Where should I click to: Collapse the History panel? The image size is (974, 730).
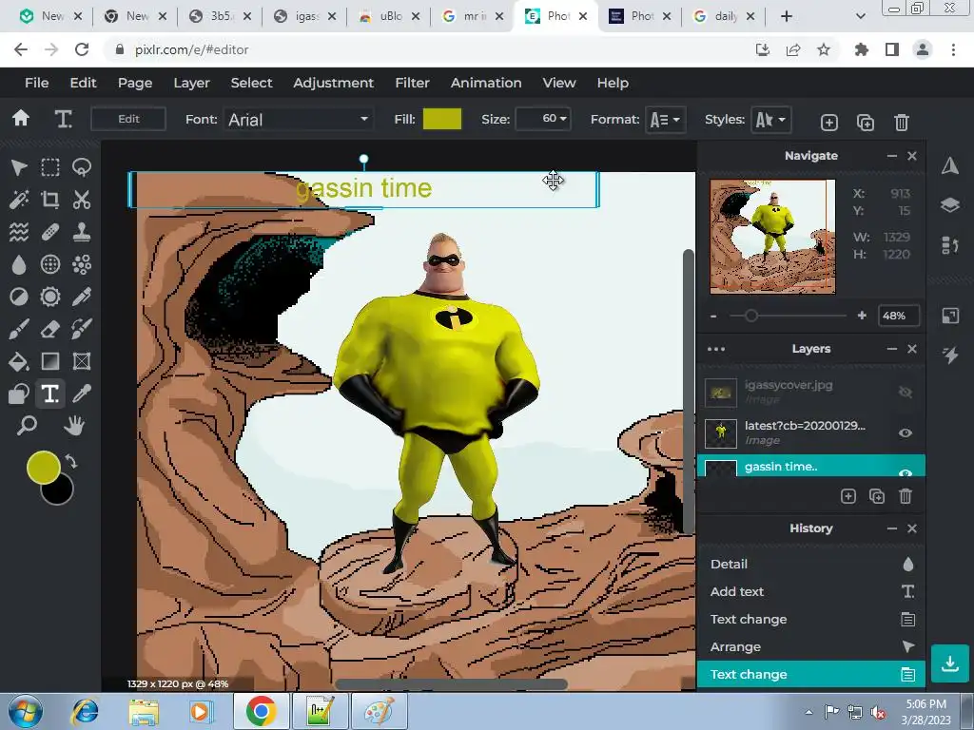892,528
